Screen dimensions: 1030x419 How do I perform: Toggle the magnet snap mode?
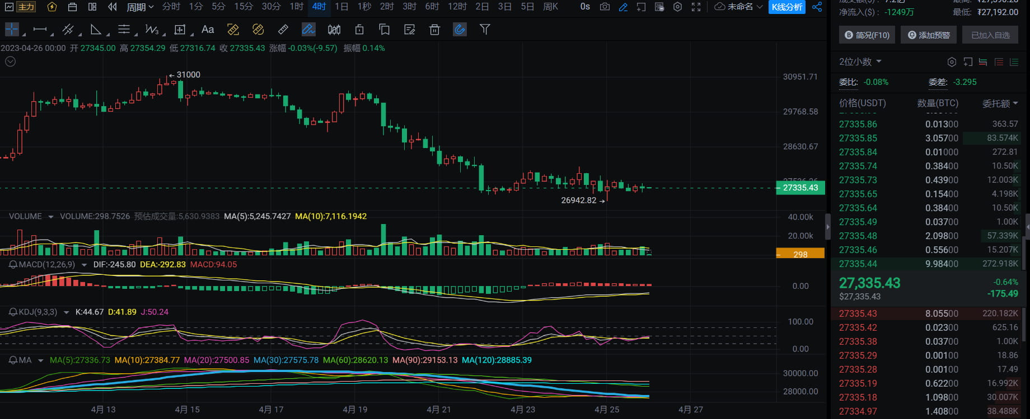[x=460, y=30]
